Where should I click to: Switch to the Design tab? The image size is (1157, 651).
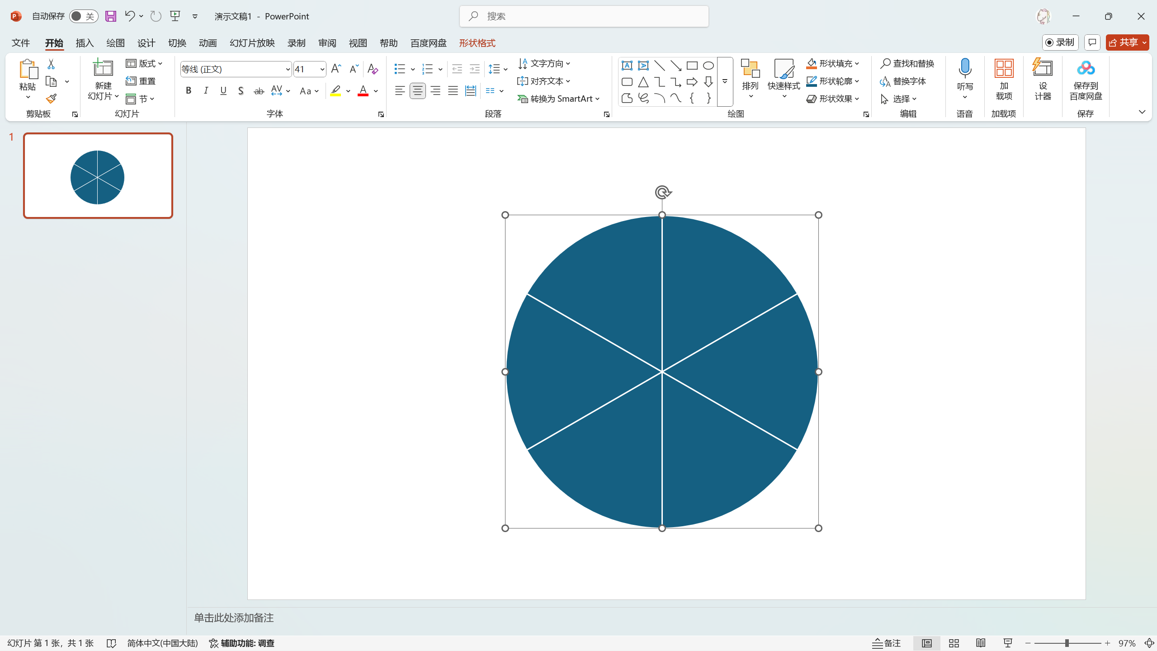pos(146,43)
